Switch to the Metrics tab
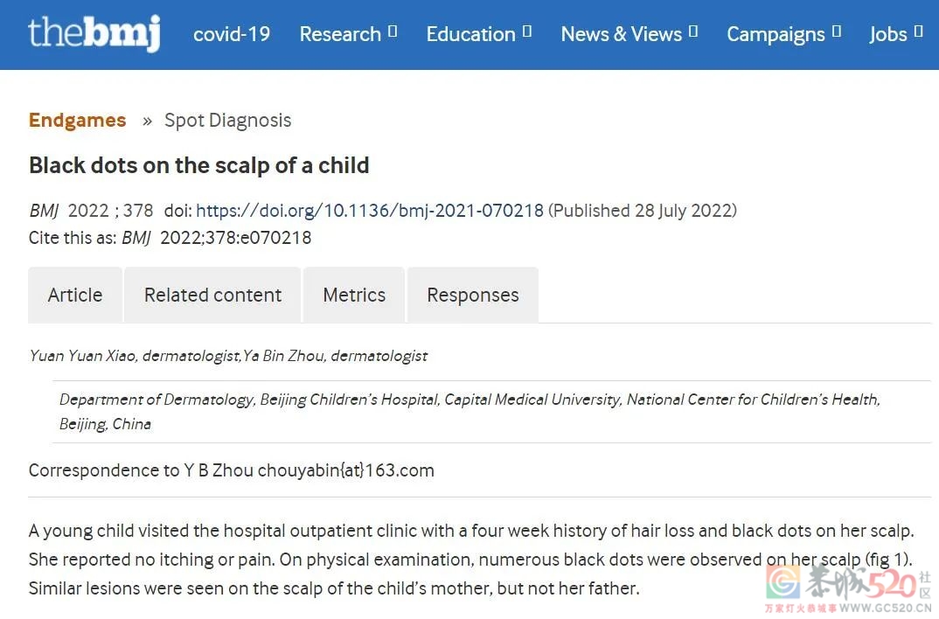Viewport: 939px width, 619px height. pyautogui.click(x=354, y=296)
